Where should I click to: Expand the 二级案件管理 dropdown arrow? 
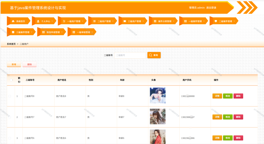click(x=234, y=21)
